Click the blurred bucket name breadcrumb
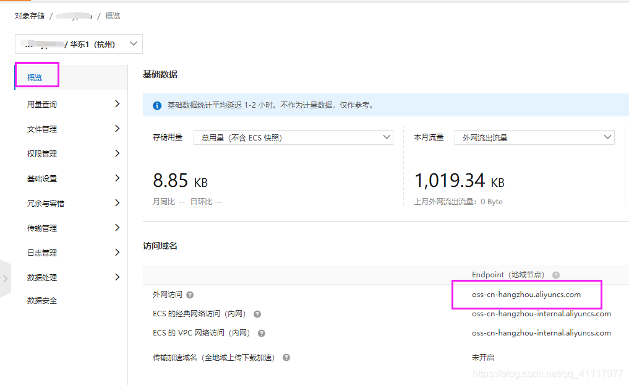The width and height of the screenshot is (629, 385). pos(75,16)
